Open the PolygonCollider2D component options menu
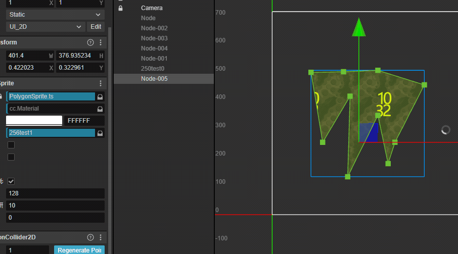 point(101,237)
